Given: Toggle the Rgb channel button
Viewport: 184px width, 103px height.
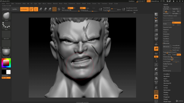Looking at the screenshot, I should click(x=70, y=8).
